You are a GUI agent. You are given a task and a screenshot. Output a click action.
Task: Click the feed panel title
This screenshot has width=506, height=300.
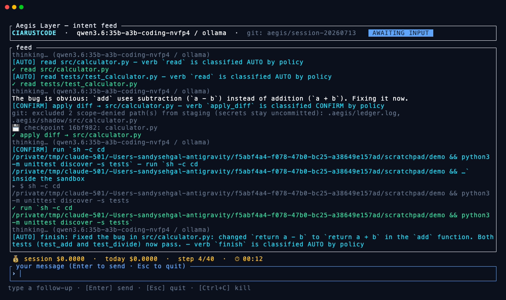[x=24, y=47]
